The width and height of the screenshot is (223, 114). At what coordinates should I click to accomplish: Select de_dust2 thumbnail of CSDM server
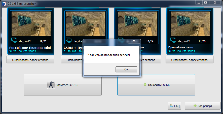click(x=85, y=24)
